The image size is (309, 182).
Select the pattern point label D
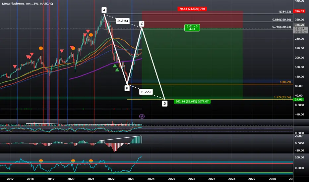pos(164,104)
